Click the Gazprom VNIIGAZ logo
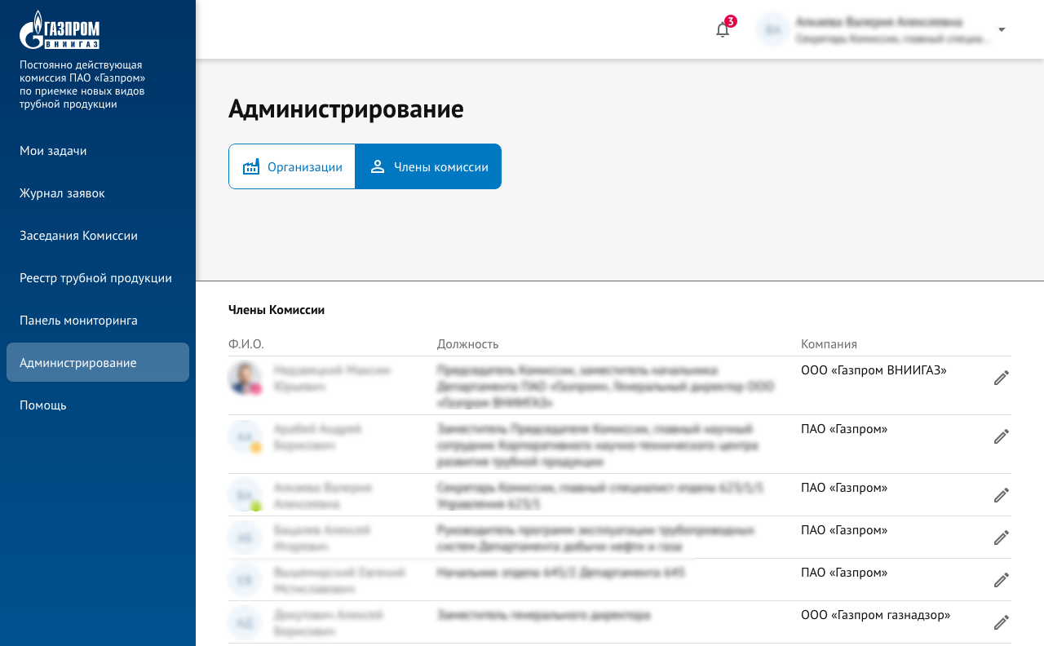Image resolution: width=1044 pixels, height=646 pixels. pyautogui.click(x=60, y=30)
